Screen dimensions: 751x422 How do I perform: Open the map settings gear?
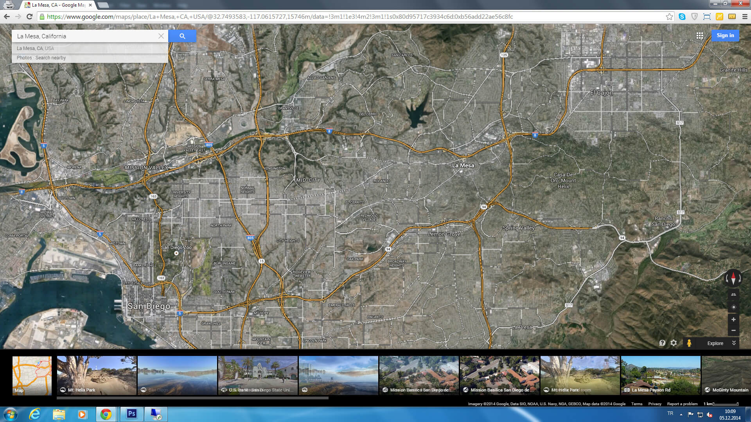(674, 343)
